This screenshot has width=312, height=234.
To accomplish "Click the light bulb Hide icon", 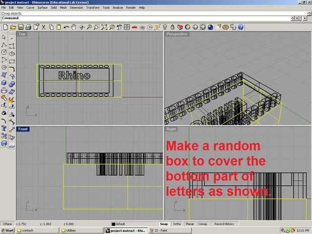I will (165, 27).
